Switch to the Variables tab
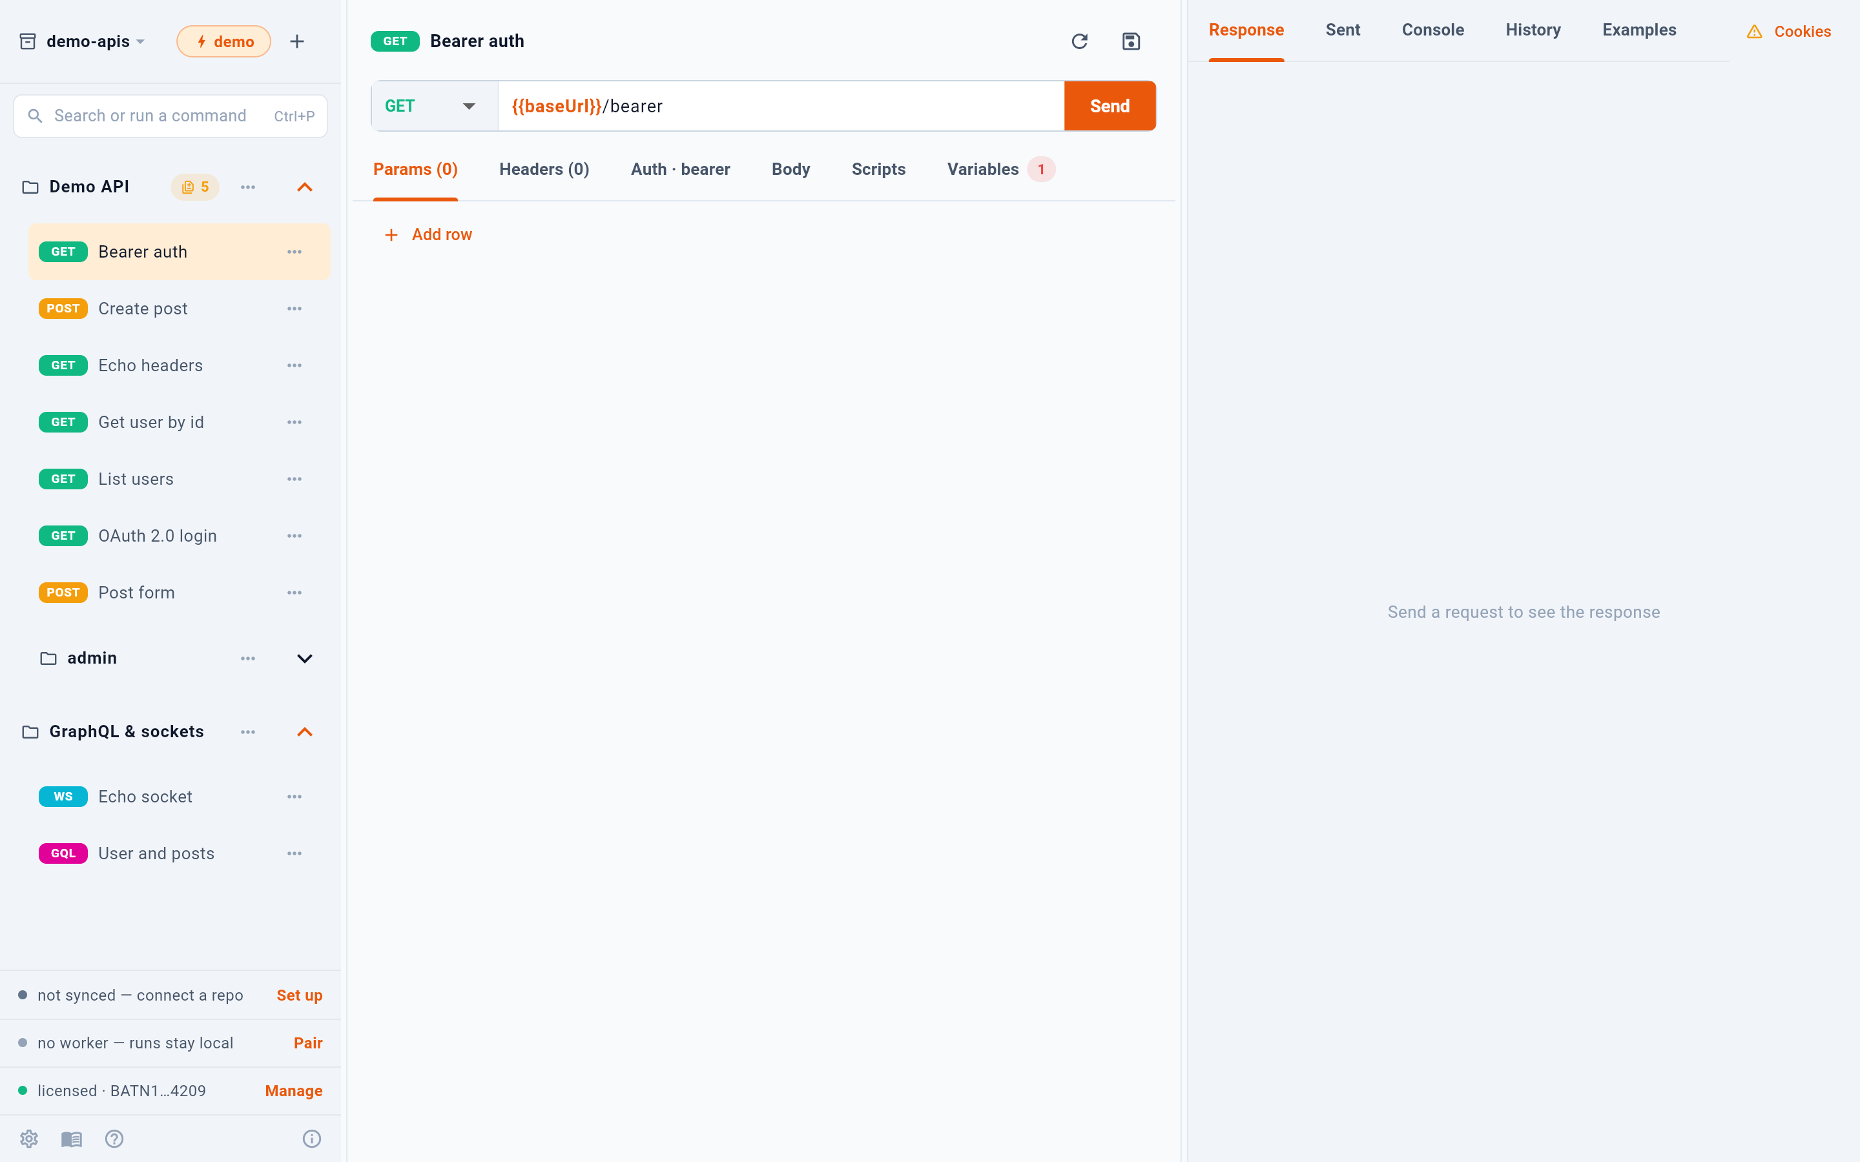The width and height of the screenshot is (1860, 1162). point(1000,170)
